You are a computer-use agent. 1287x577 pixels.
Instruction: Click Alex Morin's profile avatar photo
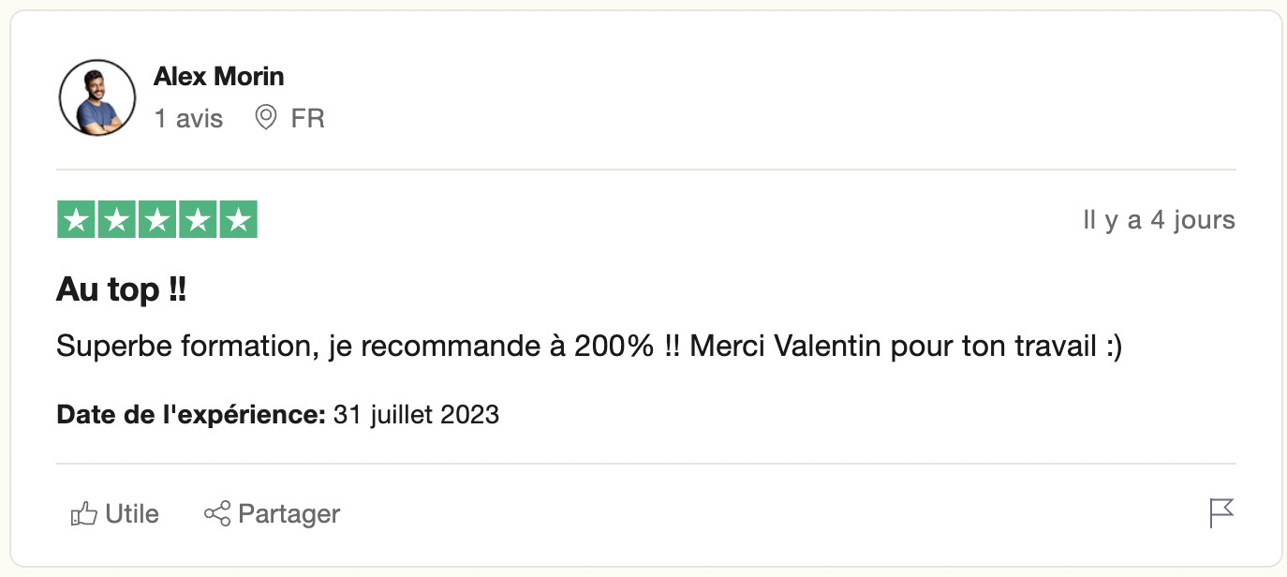click(x=97, y=97)
